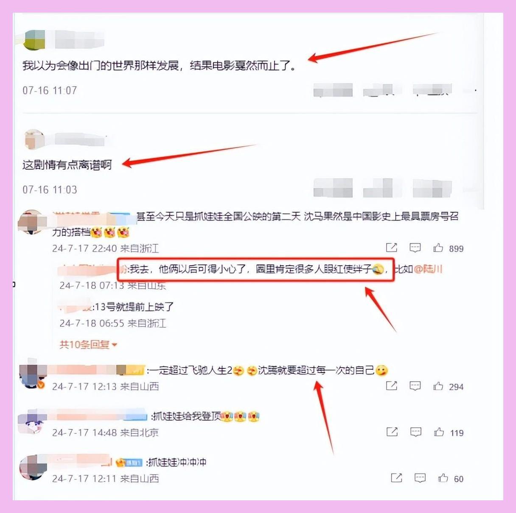The image size is (516, 513).
Task: Share the 抓娃娃给我登顶 comment
Action: (392, 432)
